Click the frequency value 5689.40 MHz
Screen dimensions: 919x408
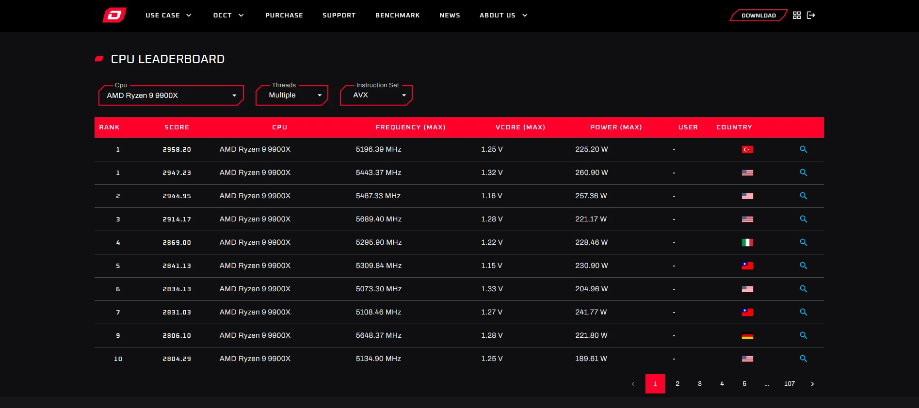[x=379, y=219]
